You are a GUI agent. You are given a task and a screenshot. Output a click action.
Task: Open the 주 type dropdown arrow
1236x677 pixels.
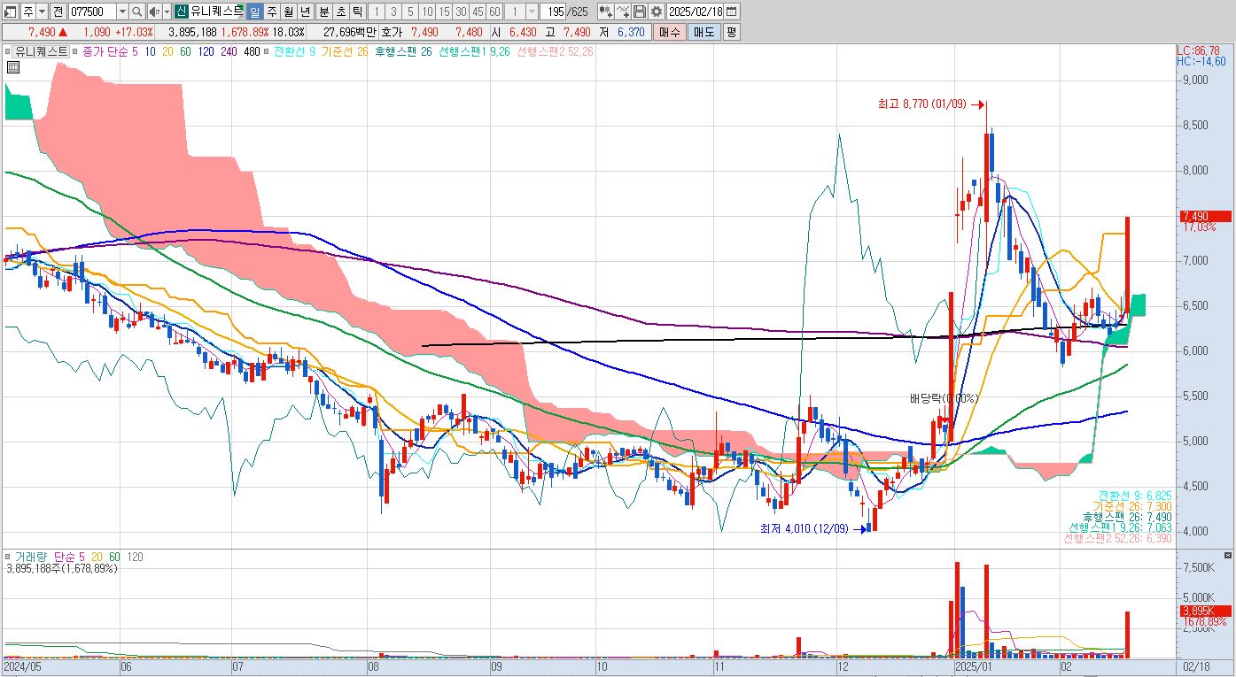(x=42, y=12)
